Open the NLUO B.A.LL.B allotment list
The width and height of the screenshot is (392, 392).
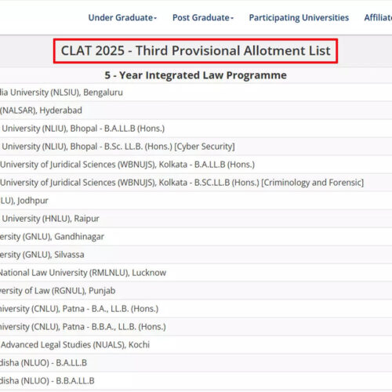[x=43, y=363]
